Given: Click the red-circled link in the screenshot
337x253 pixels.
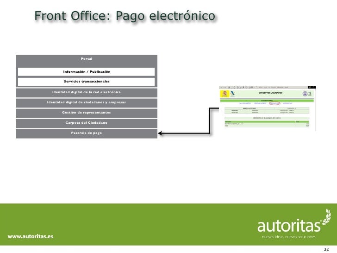Looking at the screenshot, I should (x=275, y=103).
